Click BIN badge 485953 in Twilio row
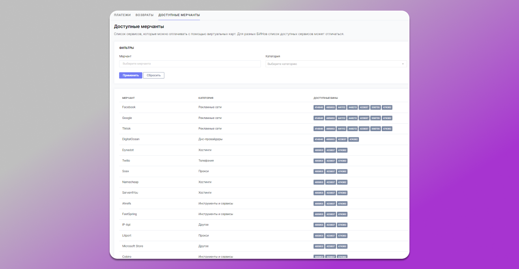The image size is (519, 269). (319, 161)
